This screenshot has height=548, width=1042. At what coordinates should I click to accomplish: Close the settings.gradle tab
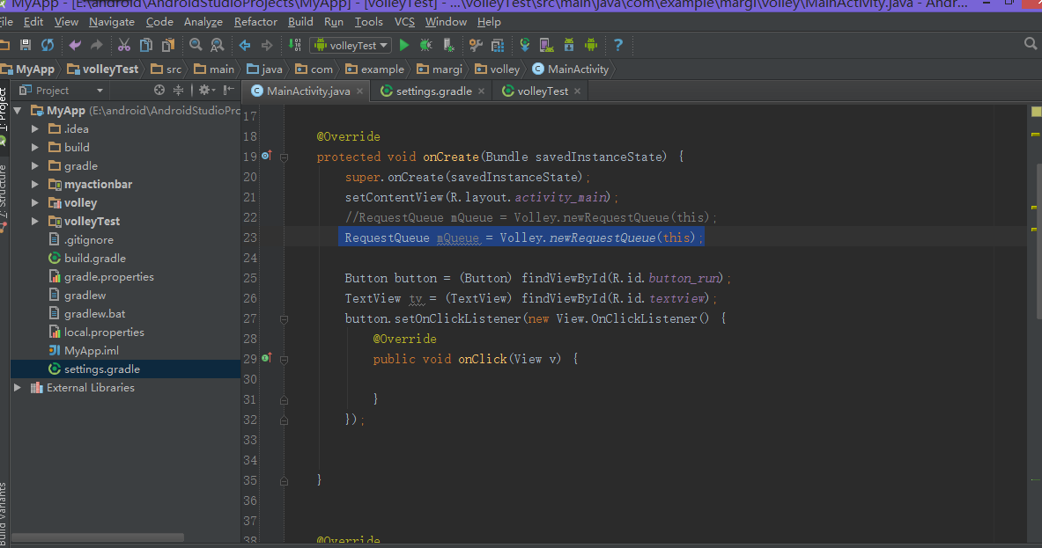click(x=481, y=91)
